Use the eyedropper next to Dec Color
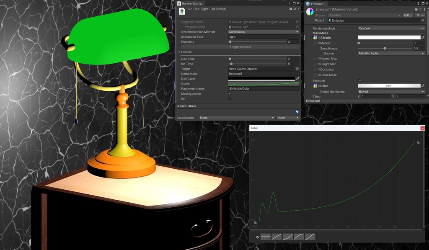Image resolution: width=429 pixels, height=250 pixels. (297, 79)
